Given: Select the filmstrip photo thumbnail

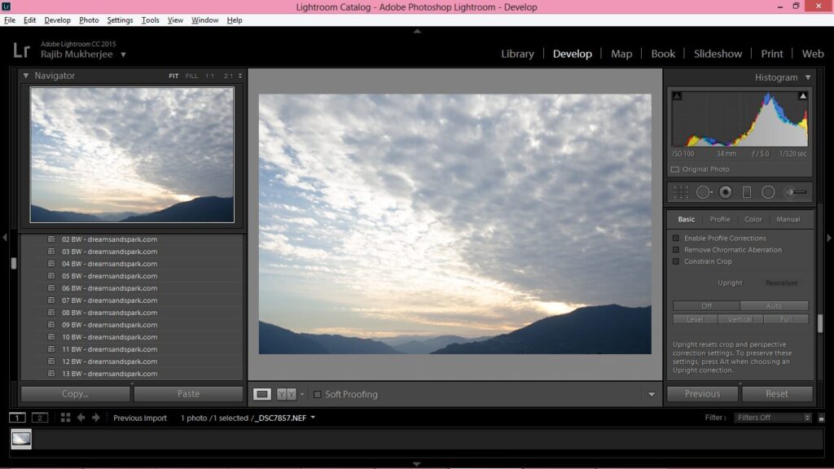Looking at the screenshot, I should click(21, 439).
